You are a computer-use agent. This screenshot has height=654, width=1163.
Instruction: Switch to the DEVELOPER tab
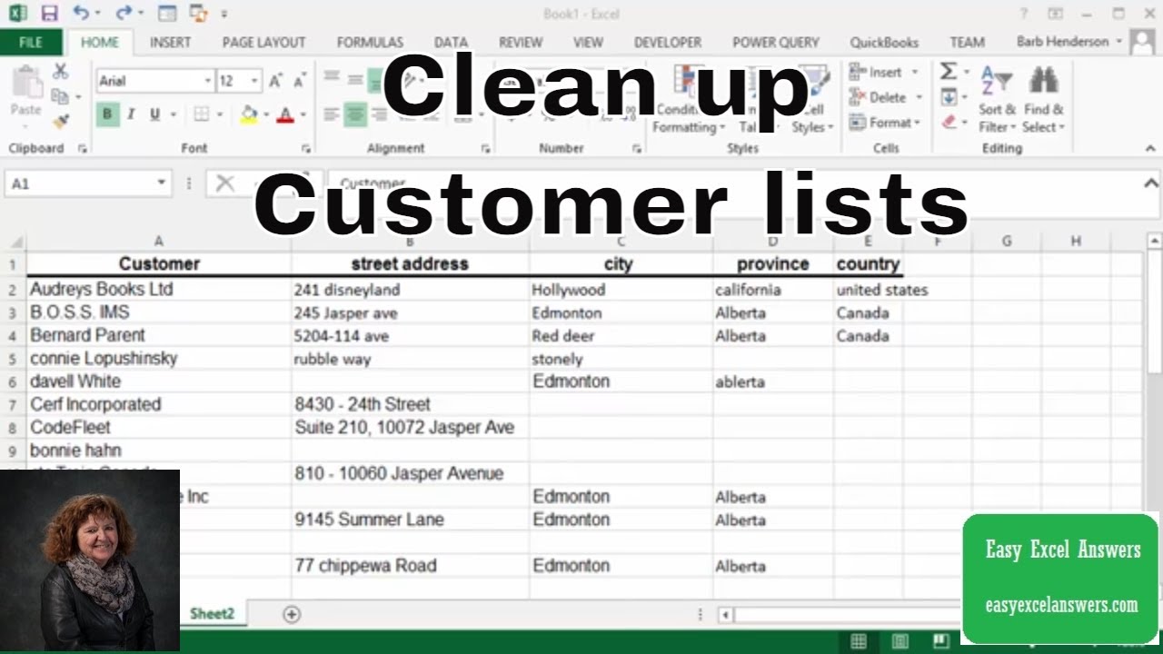coord(668,42)
